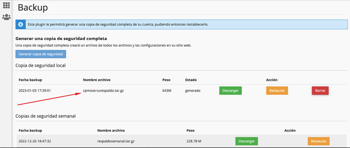Open the apps grid icon in sidebar
350x148 pixels.
6,5
